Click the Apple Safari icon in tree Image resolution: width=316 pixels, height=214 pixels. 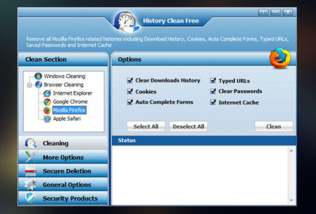[x=47, y=119]
